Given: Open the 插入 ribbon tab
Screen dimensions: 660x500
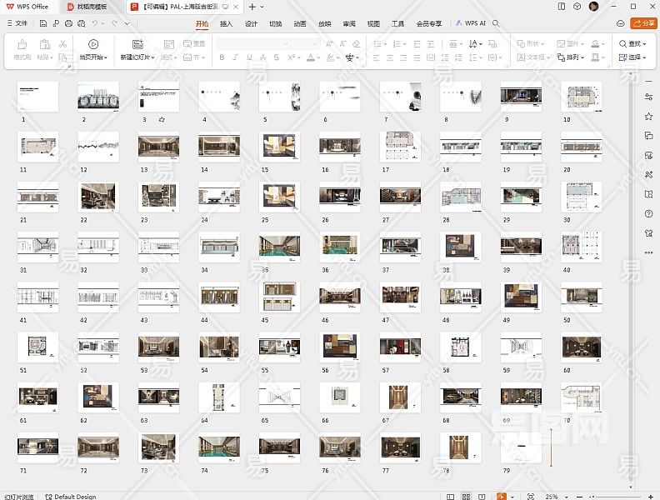Looking at the screenshot, I should point(226,23).
